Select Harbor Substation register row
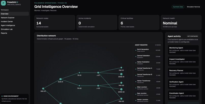Image resolution: width=205 pixels, height=104 pixels. (x=148, y=63)
